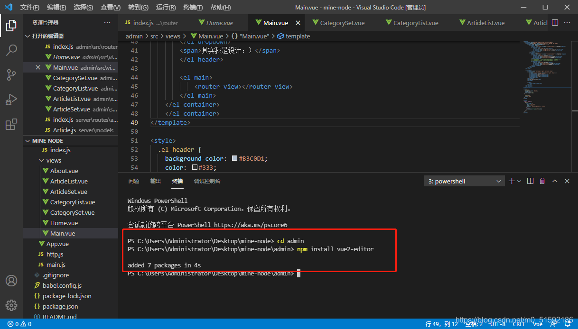Switch to the 输出 panel tab
Screen dimensions: 578x329
point(156,181)
